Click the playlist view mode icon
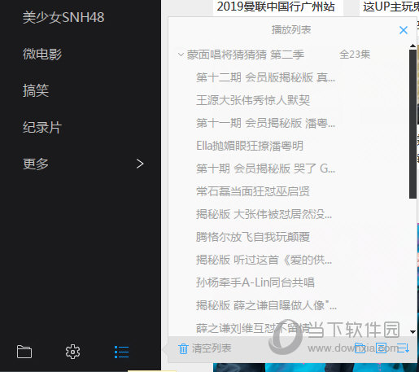419x372 pixels. pyautogui.click(x=381, y=348)
